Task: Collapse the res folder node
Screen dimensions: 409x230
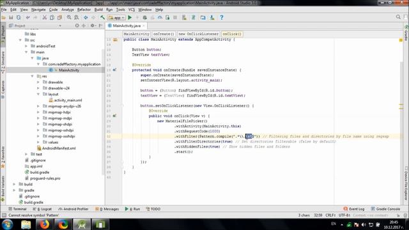Action: coord(33,76)
